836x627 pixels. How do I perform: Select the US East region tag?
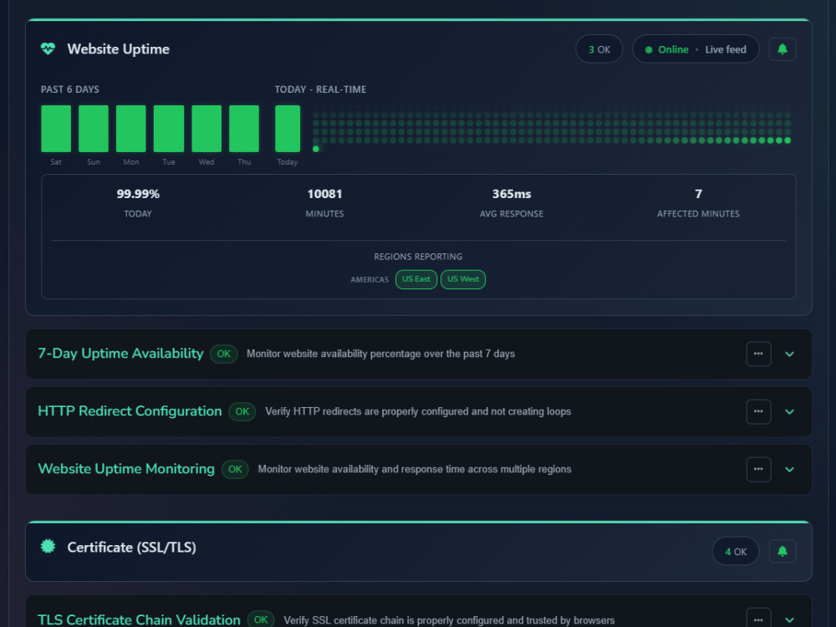click(x=415, y=279)
